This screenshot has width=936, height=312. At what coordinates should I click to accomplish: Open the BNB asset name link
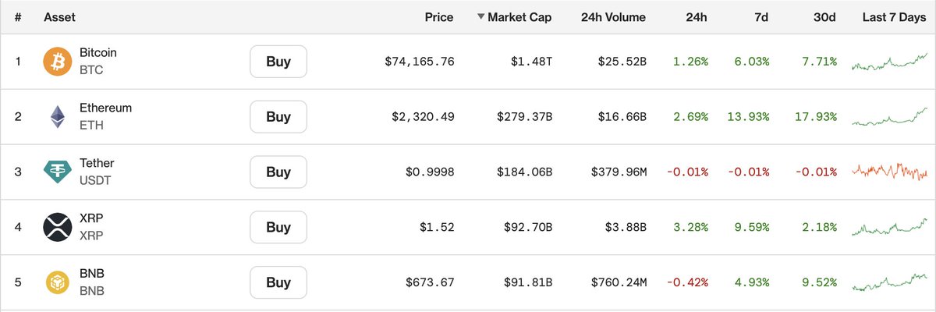[x=92, y=274]
